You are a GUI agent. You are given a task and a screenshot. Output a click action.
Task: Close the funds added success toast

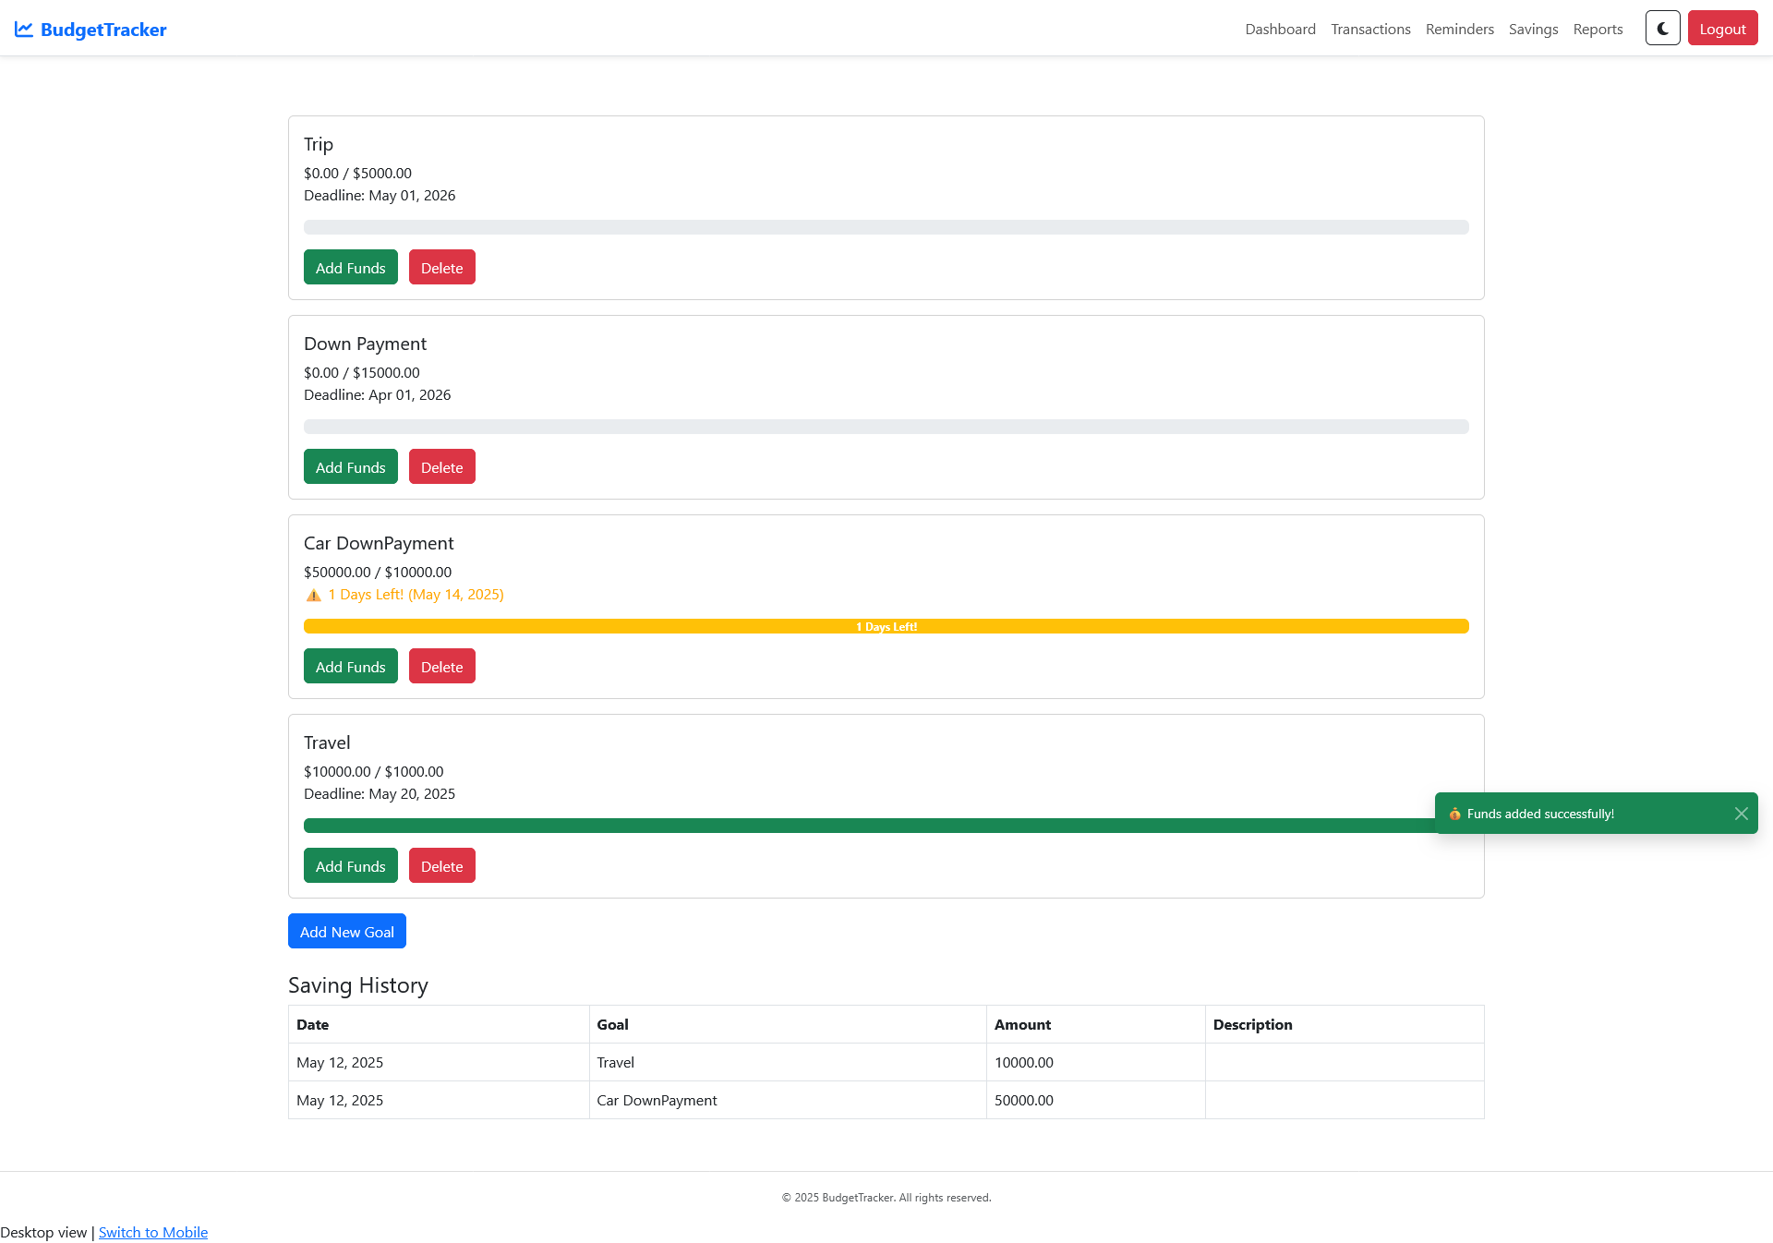(x=1741, y=814)
